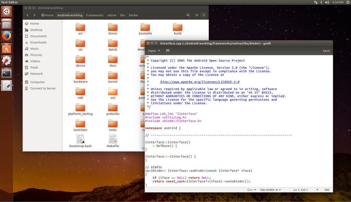Open System Settings from the launcher
This screenshot has width=351, height=202.
[x=7, y=61]
